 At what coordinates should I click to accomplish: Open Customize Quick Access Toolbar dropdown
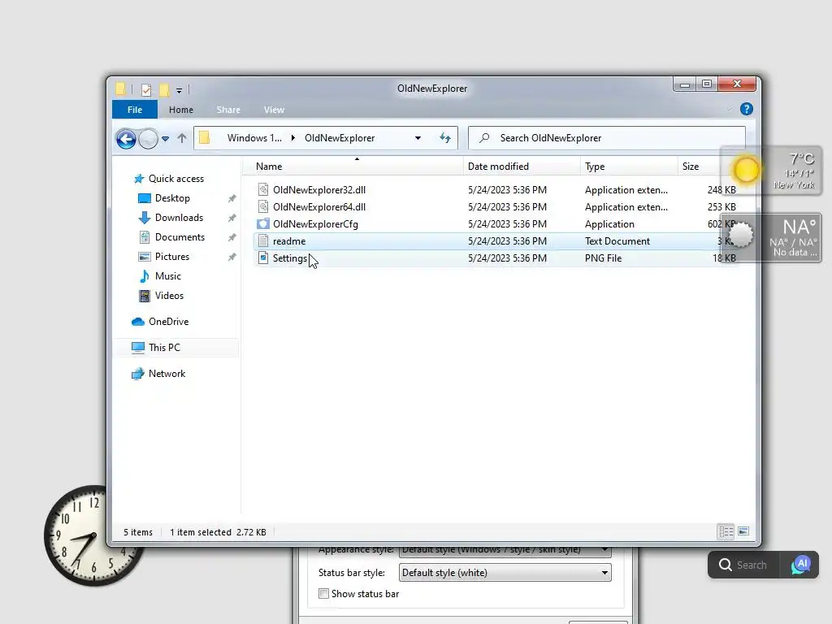pyautogui.click(x=180, y=90)
